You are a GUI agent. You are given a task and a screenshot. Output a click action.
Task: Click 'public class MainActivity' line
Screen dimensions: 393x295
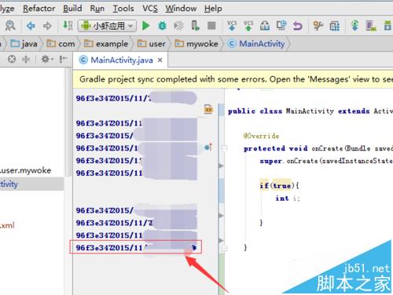[x=310, y=111]
